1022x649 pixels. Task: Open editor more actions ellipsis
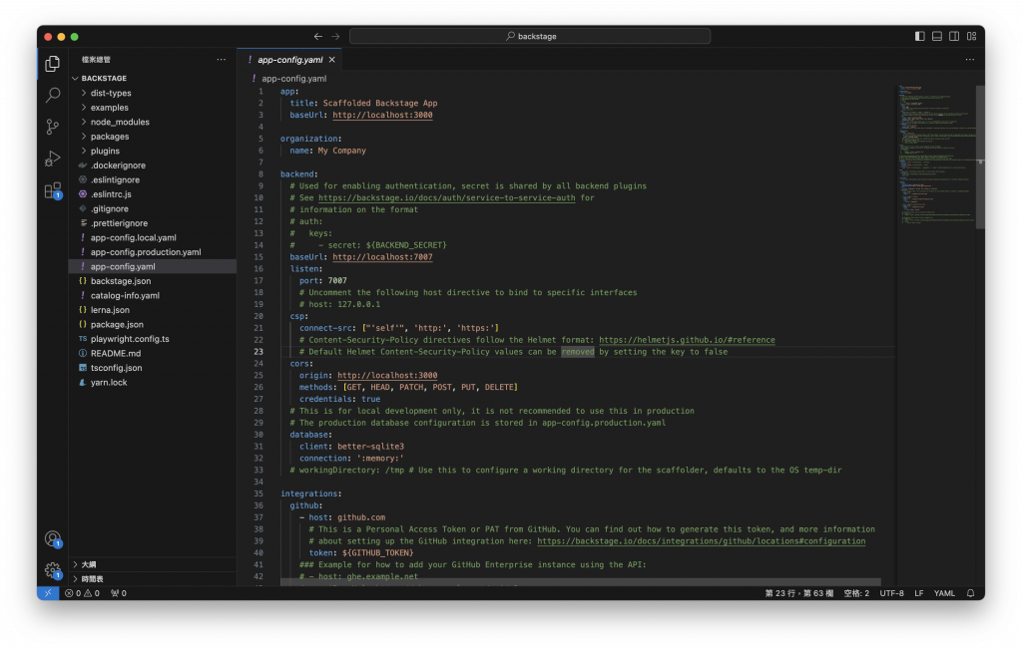pos(970,59)
